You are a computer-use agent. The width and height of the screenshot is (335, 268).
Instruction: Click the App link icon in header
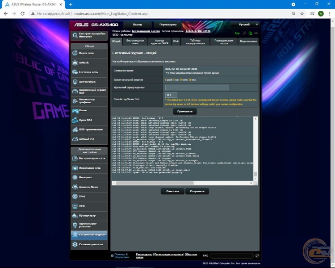237,33
